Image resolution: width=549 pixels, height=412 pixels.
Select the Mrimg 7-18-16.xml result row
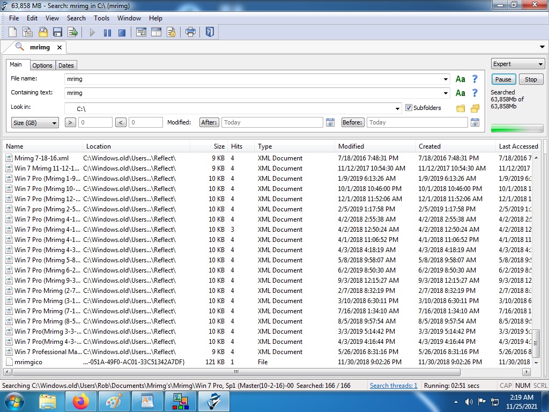point(269,158)
